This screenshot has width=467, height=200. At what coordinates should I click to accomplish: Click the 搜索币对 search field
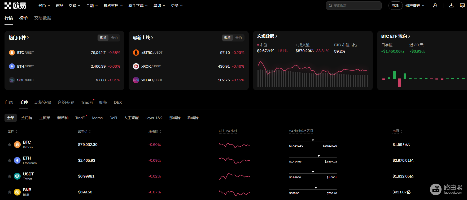pyautogui.click(x=354, y=6)
